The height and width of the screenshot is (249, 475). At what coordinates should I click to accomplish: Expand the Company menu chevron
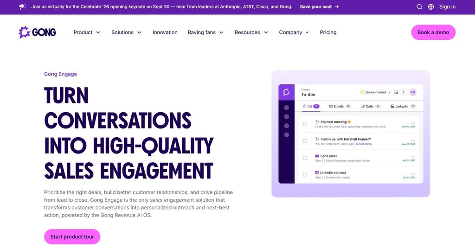(x=307, y=32)
